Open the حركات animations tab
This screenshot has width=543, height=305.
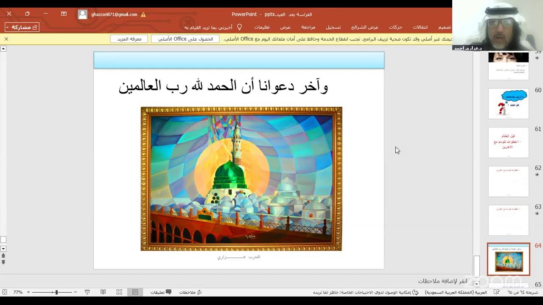tap(395, 27)
